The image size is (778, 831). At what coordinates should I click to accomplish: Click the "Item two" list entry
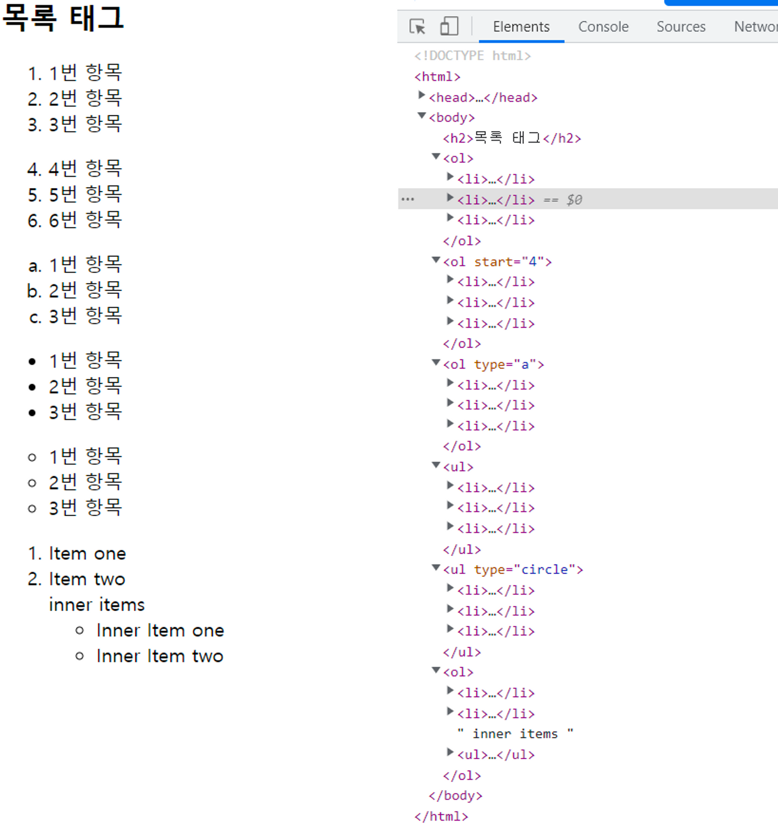(76, 579)
